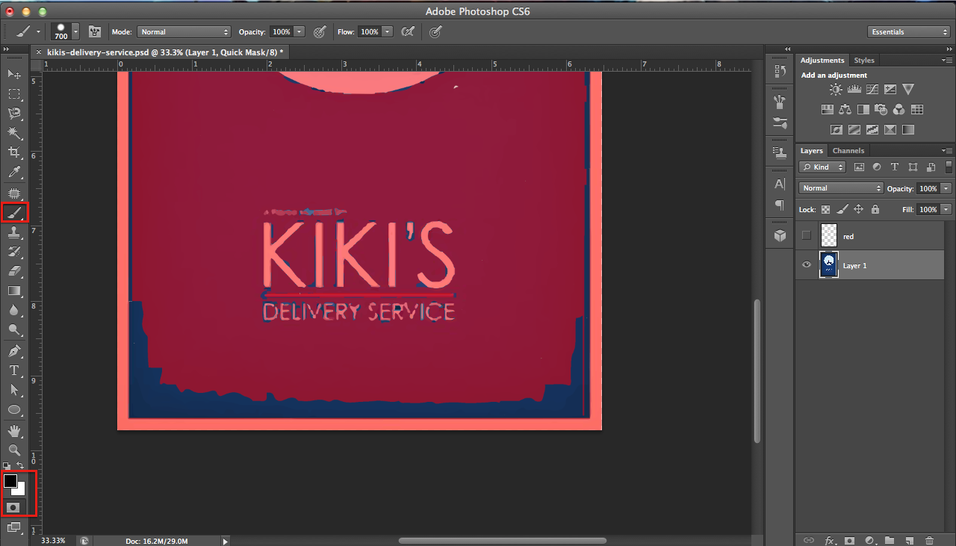Select the Crop tool
Image resolution: width=956 pixels, height=546 pixels.
(x=14, y=152)
